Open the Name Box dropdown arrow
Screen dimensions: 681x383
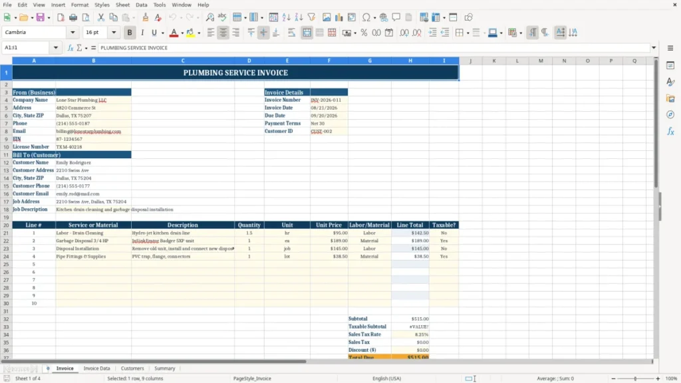[x=56, y=48]
